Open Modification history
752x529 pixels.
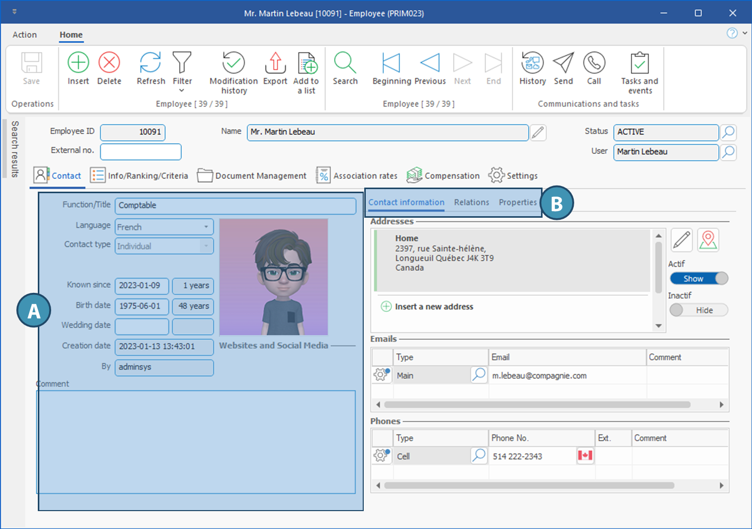coord(233,63)
